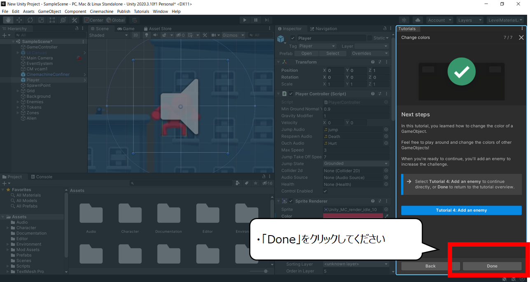Toggle the Player active checkbox in the Inspector

pyautogui.click(x=293, y=38)
